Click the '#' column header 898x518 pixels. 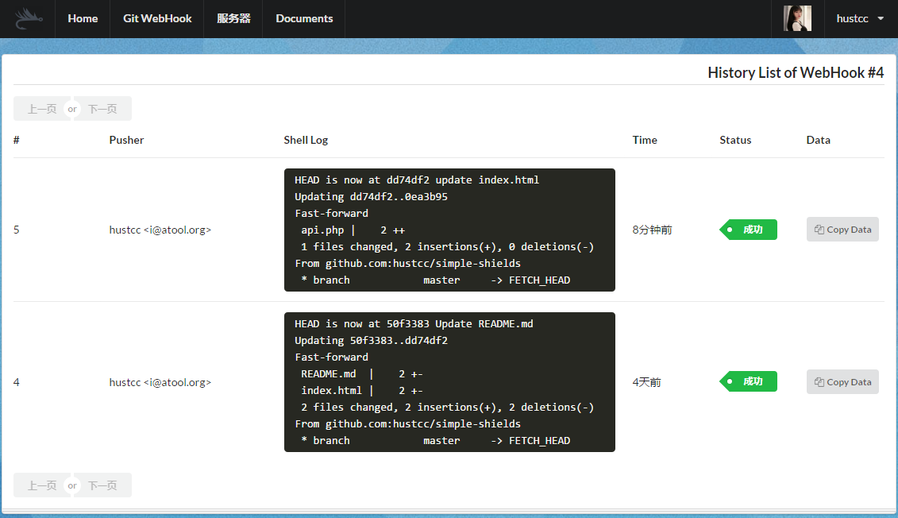(17, 140)
